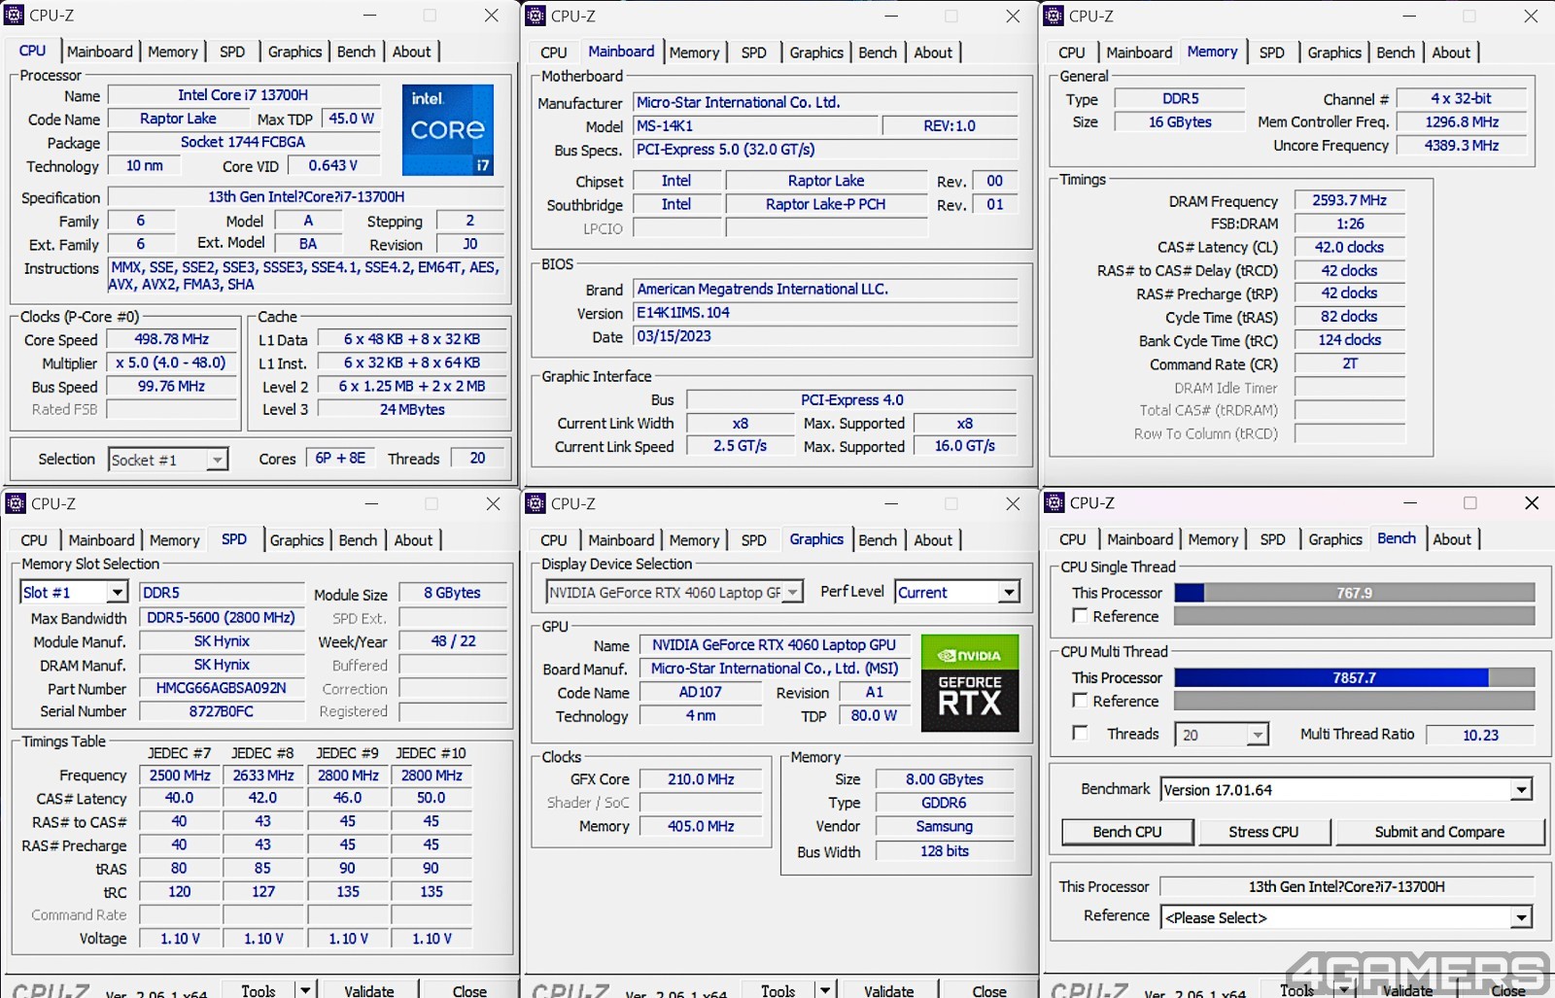The height and width of the screenshot is (998, 1555).
Task: Click the Max Bandwidth DDR5-5600 (2800 MHz) value
Action: tap(221, 617)
